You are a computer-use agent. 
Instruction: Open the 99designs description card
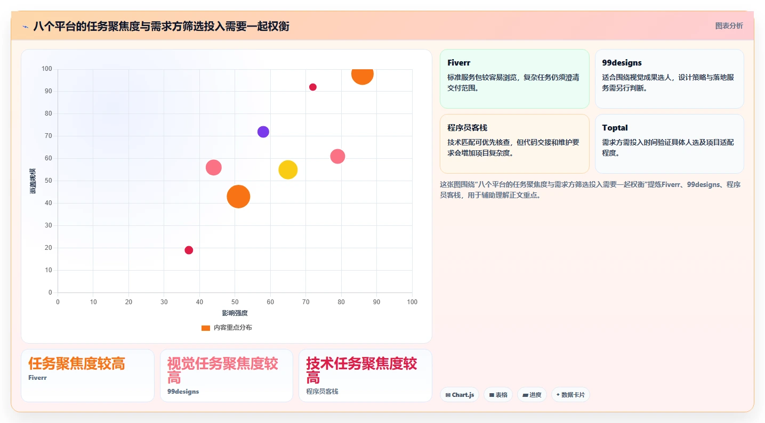[669, 79]
